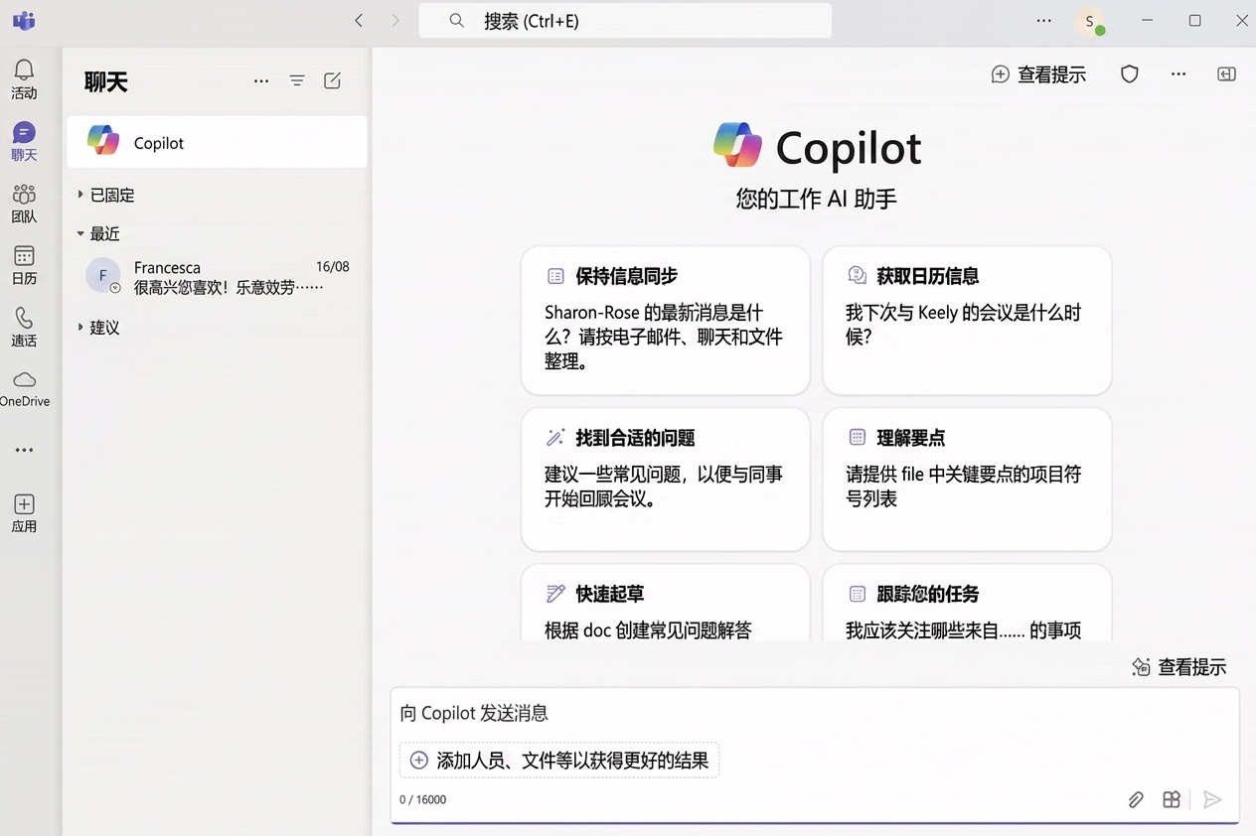Choose the 保持信息同步 prompt card
1256x836 pixels.
[x=666, y=320]
